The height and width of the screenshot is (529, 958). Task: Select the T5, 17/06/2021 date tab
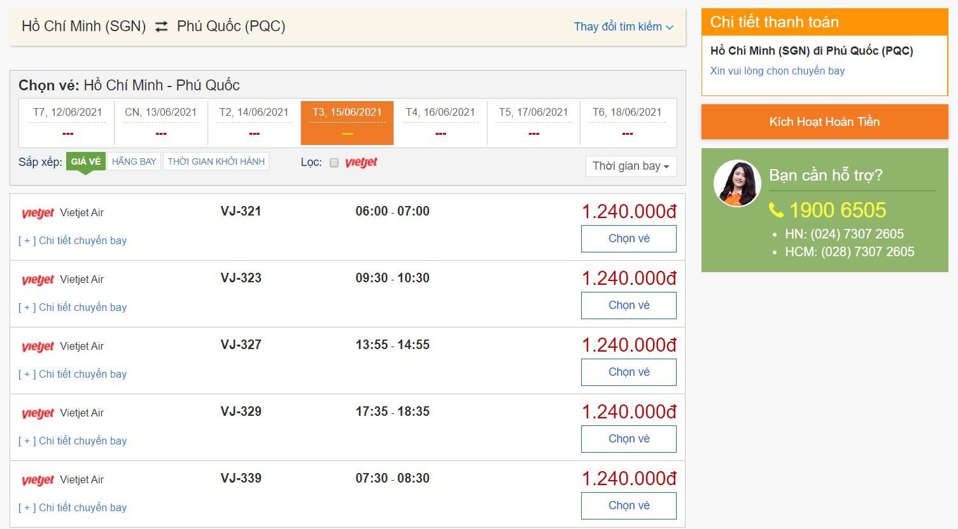click(533, 122)
